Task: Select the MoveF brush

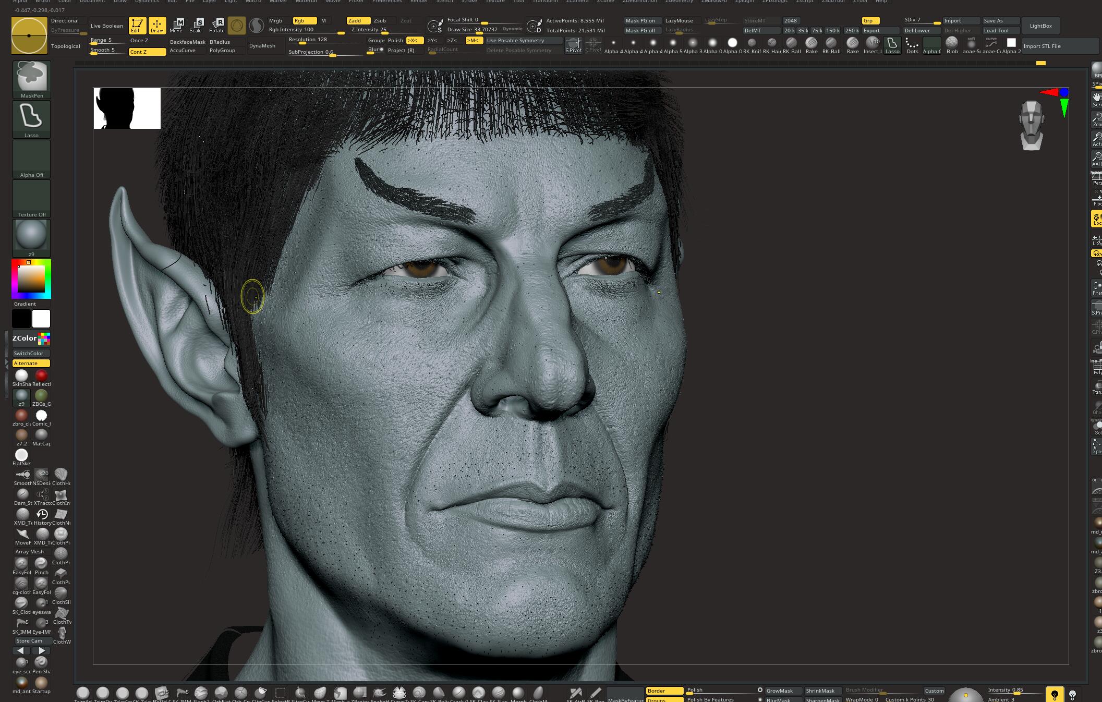Action: tap(22, 536)
